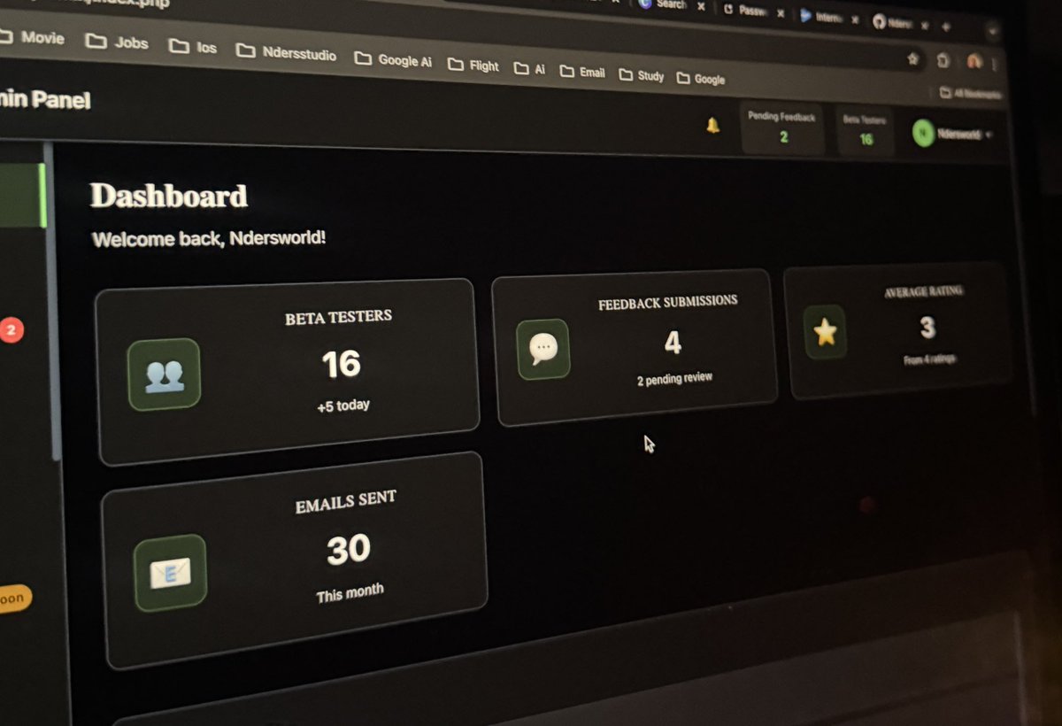Expand the Ndersworld user dropdown arrow

tap(988, 135)
